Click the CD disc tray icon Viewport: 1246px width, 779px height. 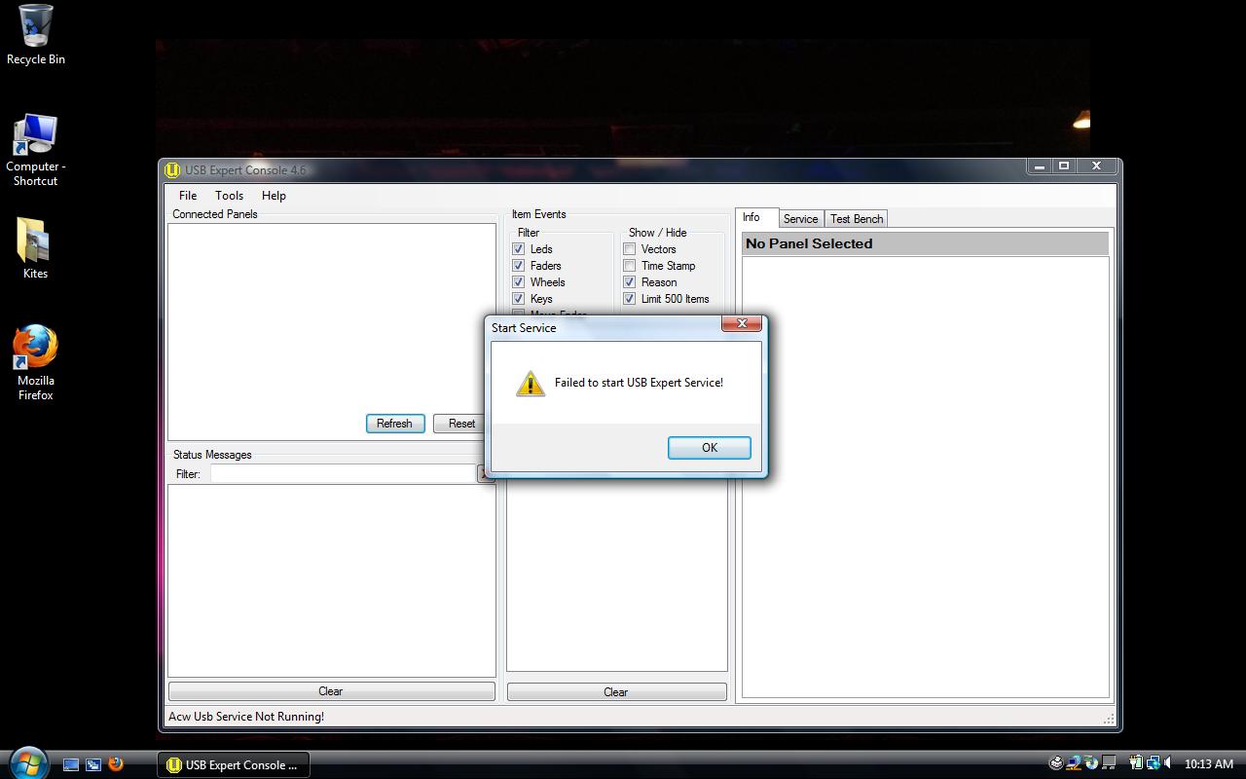[1091, 763]
